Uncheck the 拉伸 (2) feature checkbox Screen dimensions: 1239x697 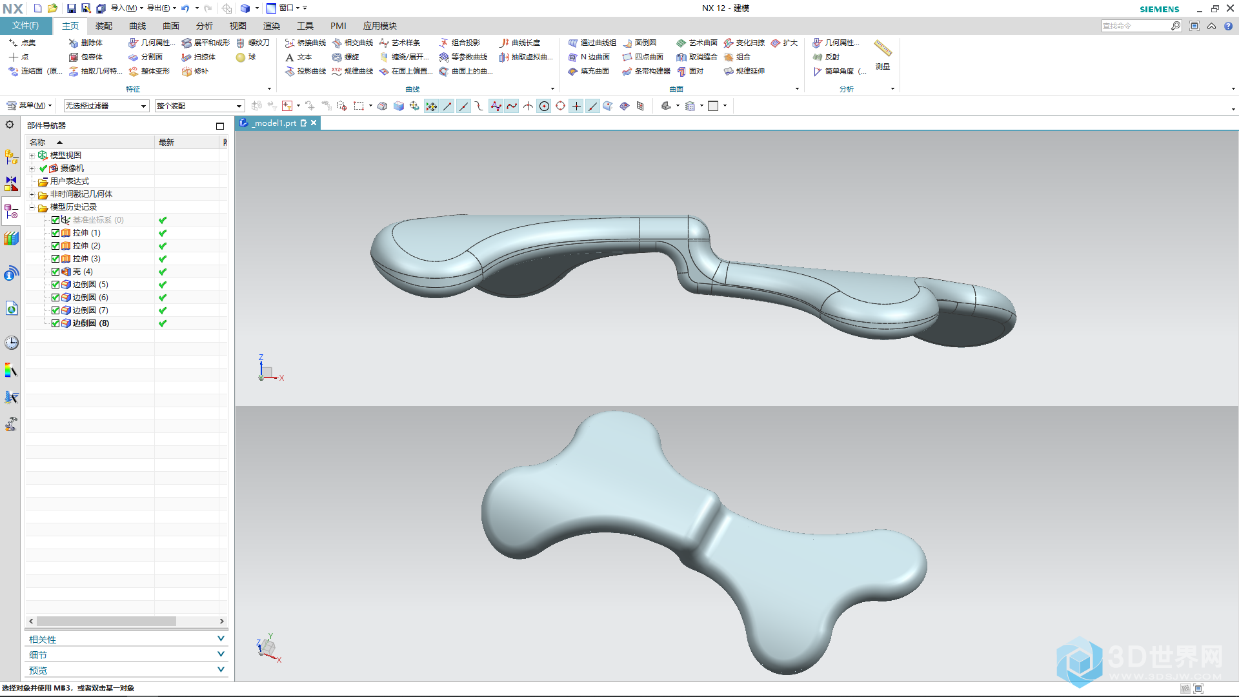(x=55, y=246)
